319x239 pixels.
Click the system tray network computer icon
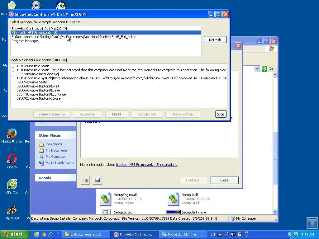(296, 235)
